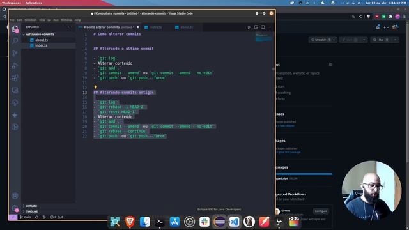Launch Brave browser from the dock
Screen dimensions: 409x230
click(130, 222)
